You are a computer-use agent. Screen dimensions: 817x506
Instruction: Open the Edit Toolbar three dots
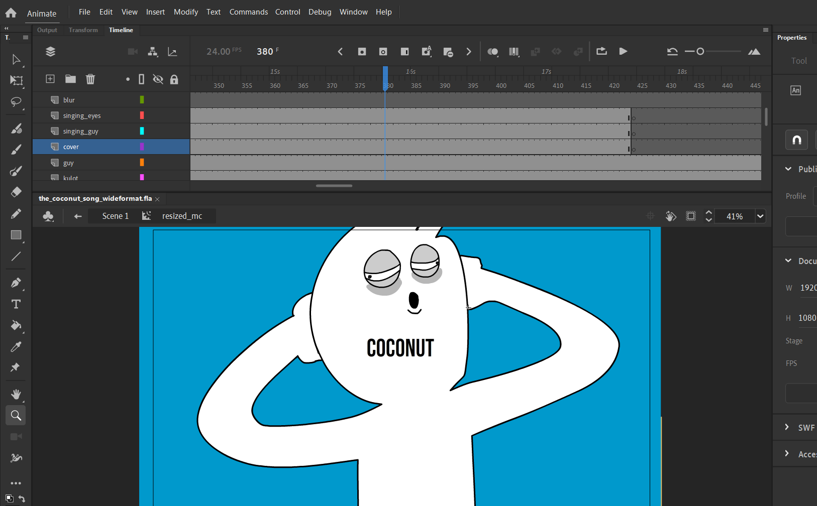tap(16, 483)
